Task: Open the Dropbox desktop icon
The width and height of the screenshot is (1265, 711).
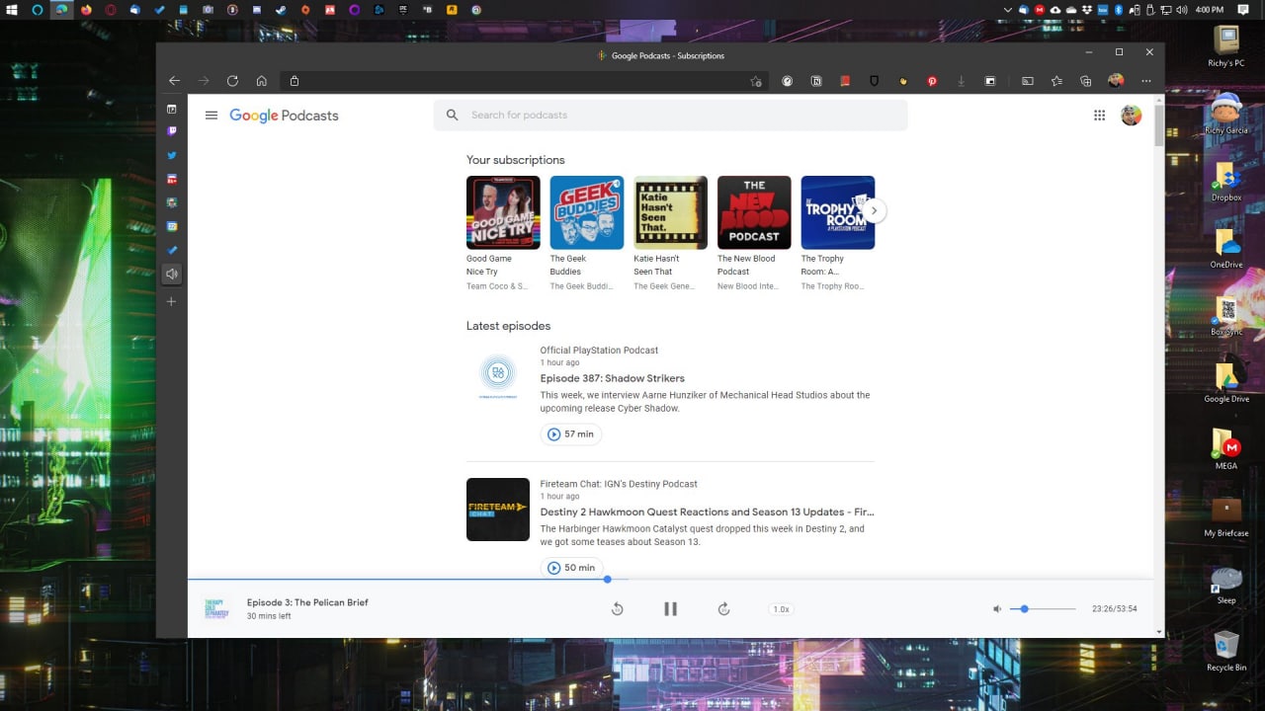Action: (x=1226, y=183)
